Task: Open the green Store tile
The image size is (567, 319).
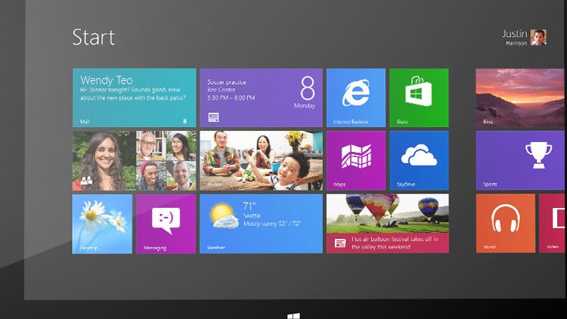Action: tap(419, 98)
